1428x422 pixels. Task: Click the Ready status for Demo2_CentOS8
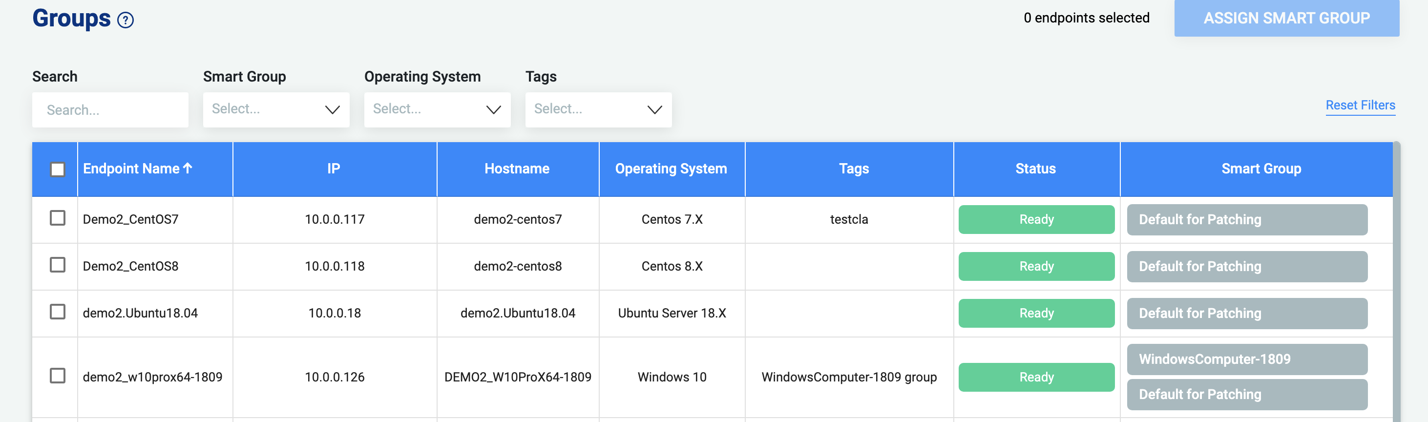pyautogui.click(x=1036, y=266)
